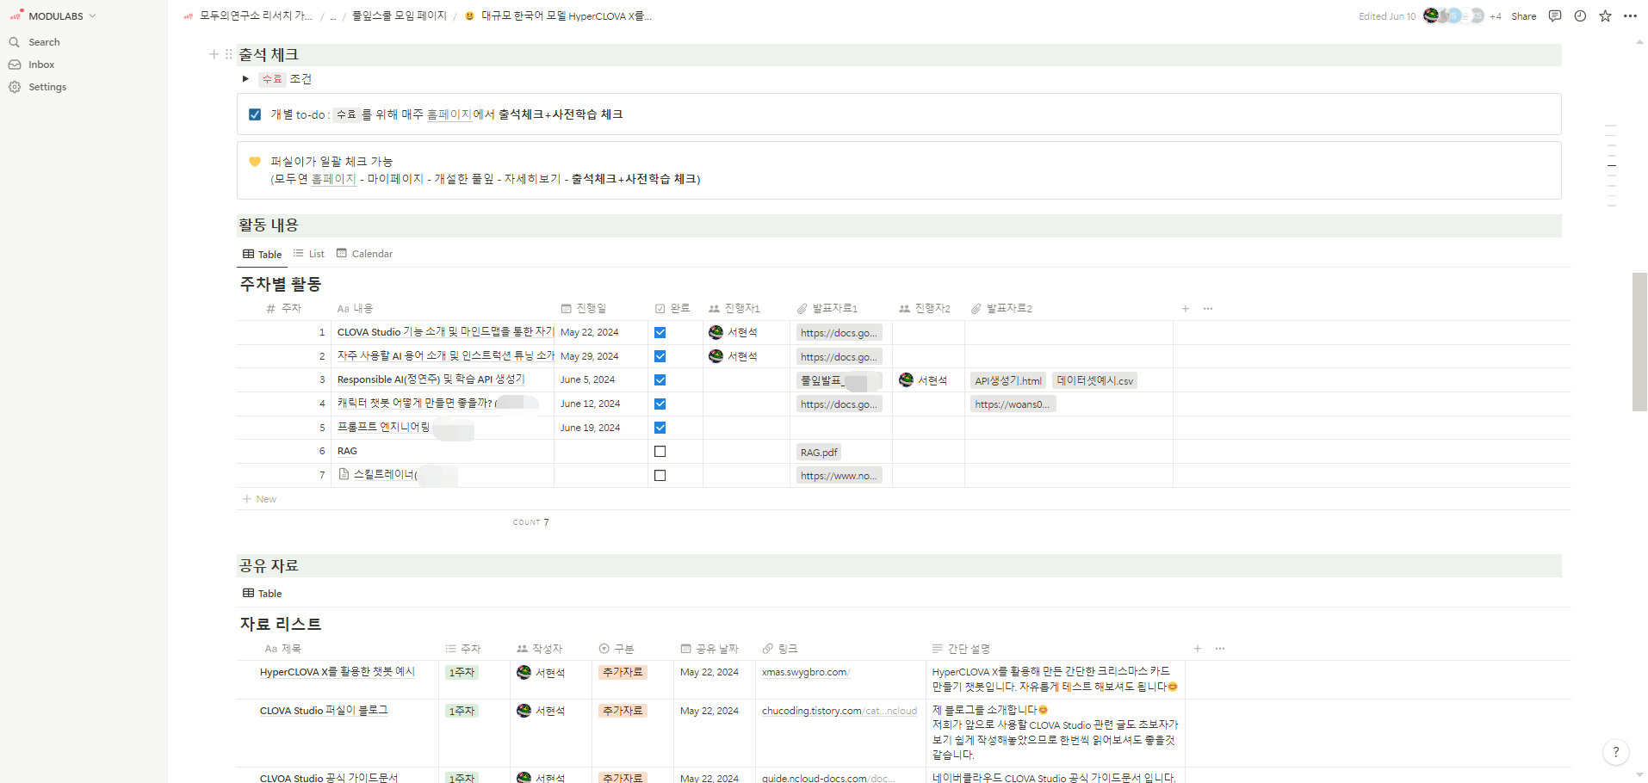The height and width of the screenshot is (783, 1648).
Task: Open the xmas.swygbro.com link
Action: [x=805, y=672]
